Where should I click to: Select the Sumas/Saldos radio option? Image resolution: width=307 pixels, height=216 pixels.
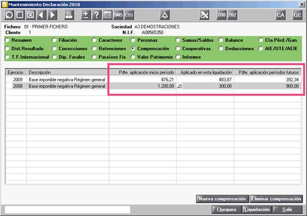[178, 40]
